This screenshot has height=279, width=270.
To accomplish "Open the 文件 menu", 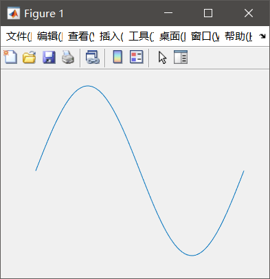I will 19,36.
